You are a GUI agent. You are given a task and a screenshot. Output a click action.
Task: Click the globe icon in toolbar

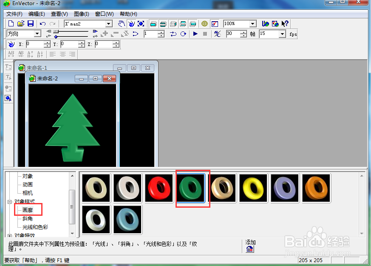pos(205,24)
